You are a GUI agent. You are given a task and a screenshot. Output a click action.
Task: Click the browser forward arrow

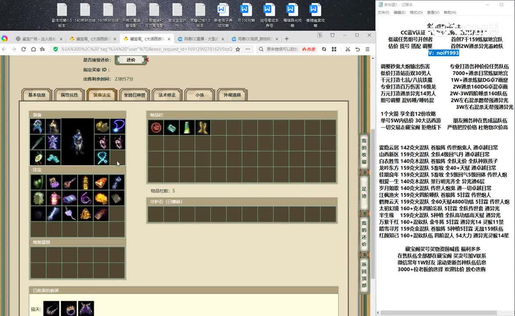pos(14,49)
